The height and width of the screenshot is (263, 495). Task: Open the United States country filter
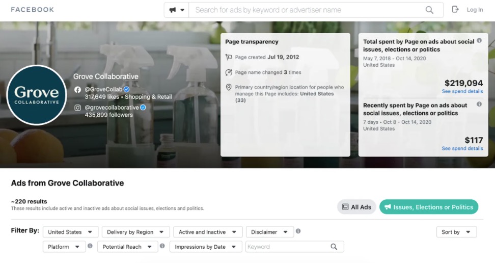[70, 232]
